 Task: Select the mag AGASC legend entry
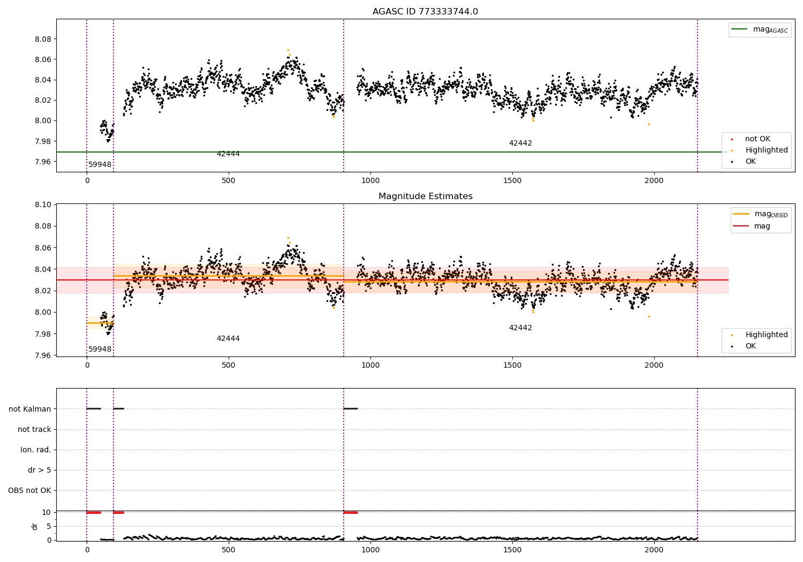pos(760,29)
